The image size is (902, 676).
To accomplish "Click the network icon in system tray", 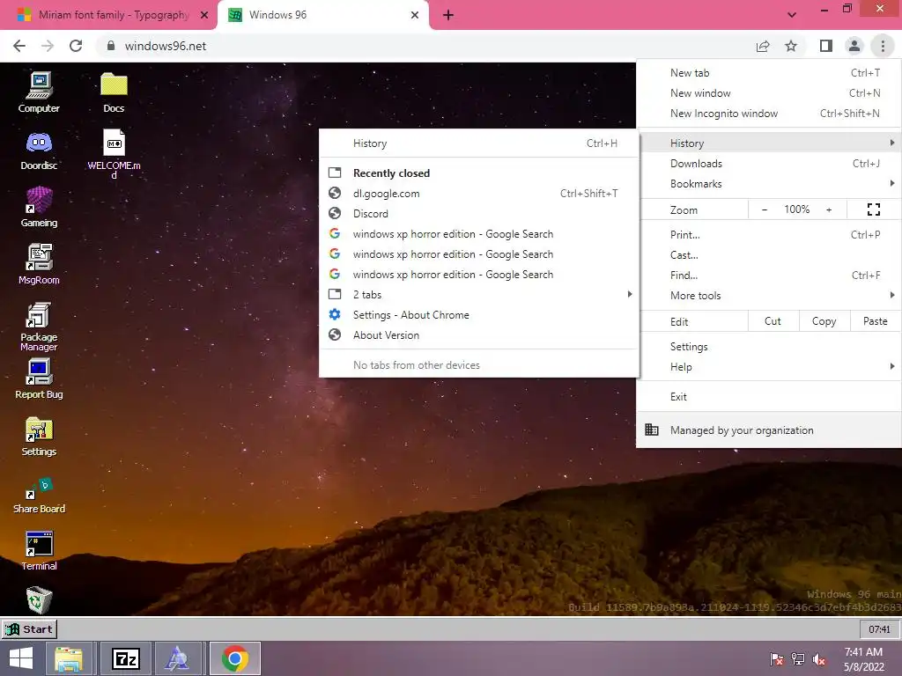I will coord(798,658).
